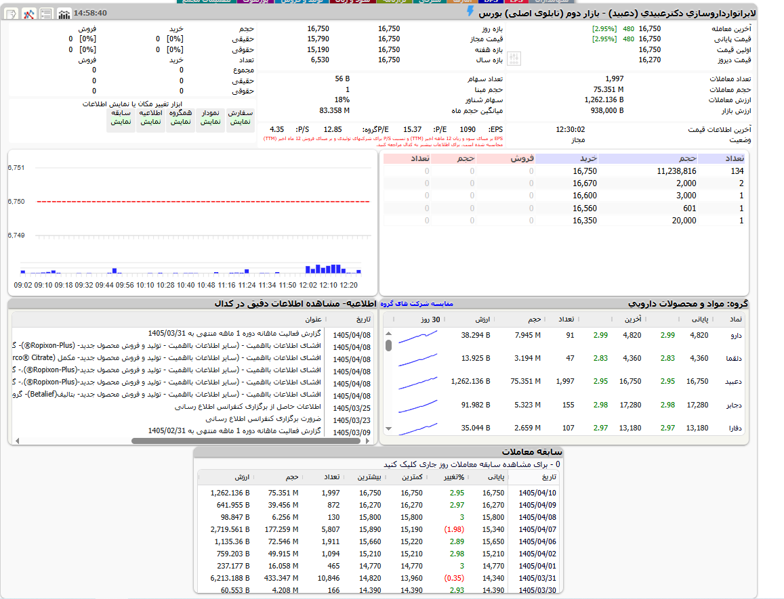
Task: Click the notices horizontal scrollbar thumb
Action: (245, 441)
